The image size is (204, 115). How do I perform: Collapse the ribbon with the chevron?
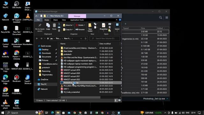click(x=117, y=20)
